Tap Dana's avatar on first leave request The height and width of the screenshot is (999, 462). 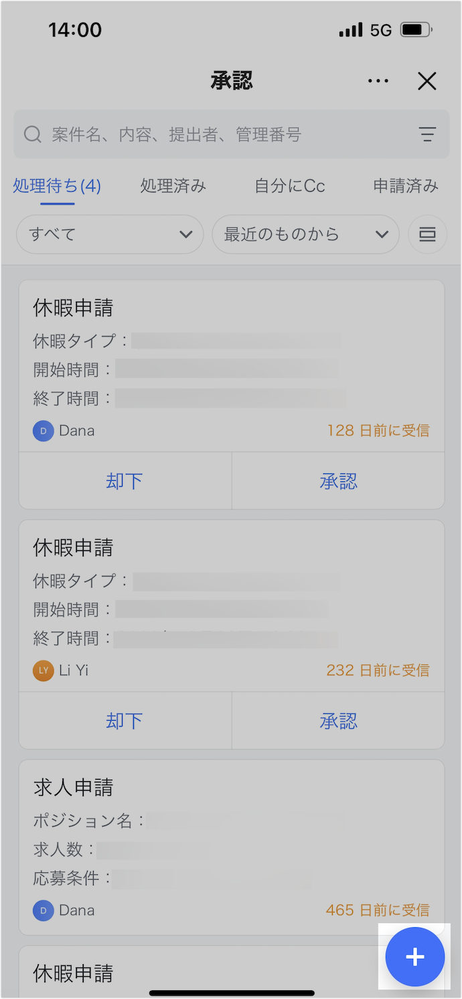click(44, 430)
